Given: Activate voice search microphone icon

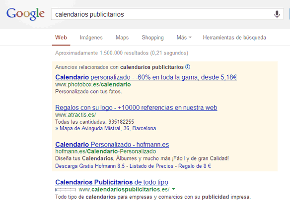Looking at the screenshot, I should coord(277,14).
